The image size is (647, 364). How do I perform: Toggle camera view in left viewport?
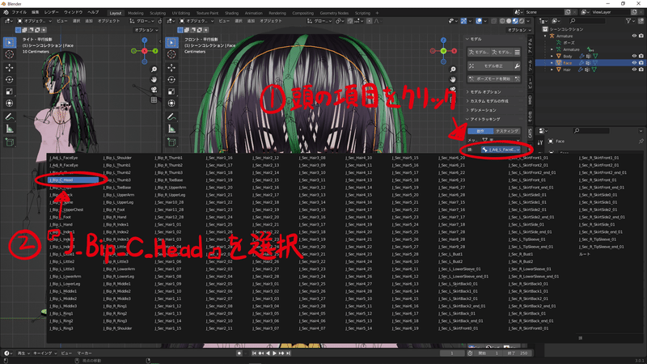(x=154, y=90)
